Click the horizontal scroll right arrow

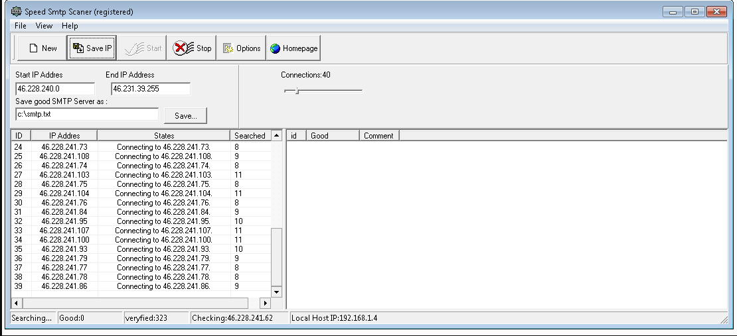(265, 303)
